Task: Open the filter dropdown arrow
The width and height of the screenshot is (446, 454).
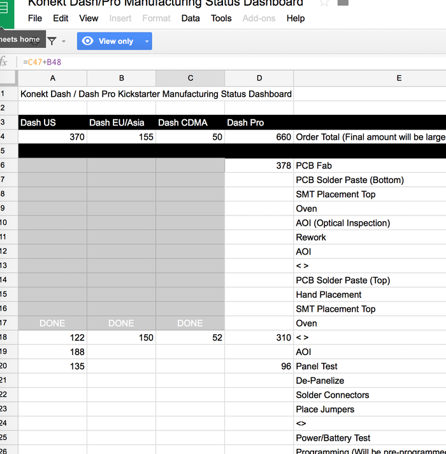Action: 64,41
